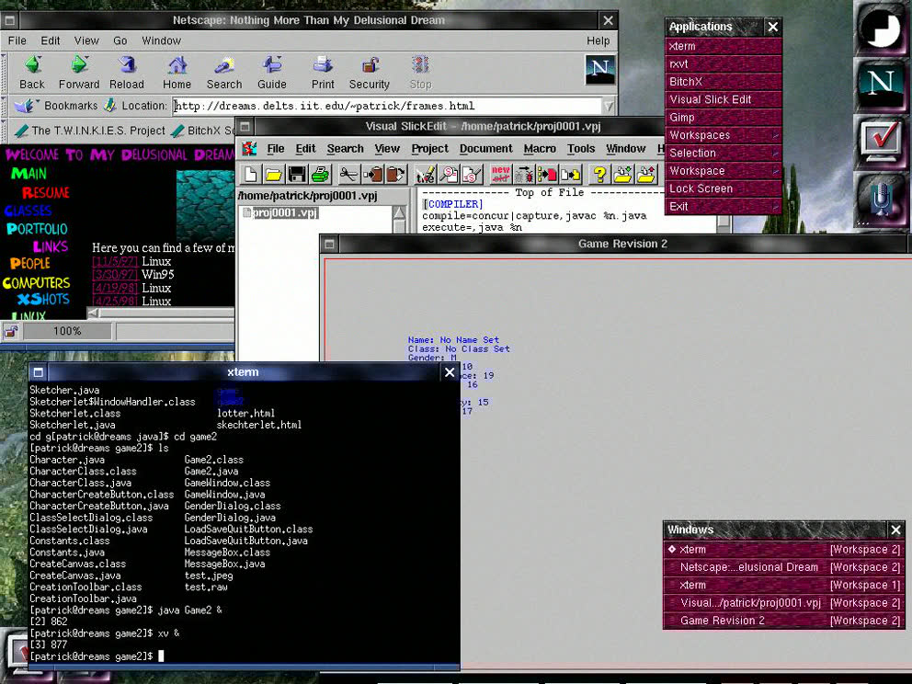Viewport: 912px width, 684px height.
Task: Click the yellow file copy icon in SlickEdit
Action: 571,174
